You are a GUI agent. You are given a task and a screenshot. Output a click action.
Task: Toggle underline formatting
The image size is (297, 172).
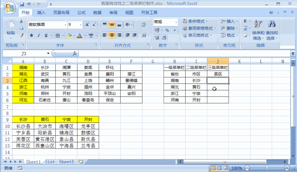[x=46, y=35]
